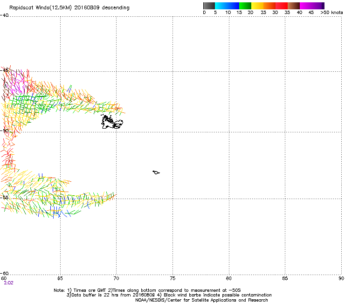Image resolution: width=345 pixels, height=303 pixels.
Task: Click the large Kerguelen island outline near 70E
Action: [x=112, y=122]
